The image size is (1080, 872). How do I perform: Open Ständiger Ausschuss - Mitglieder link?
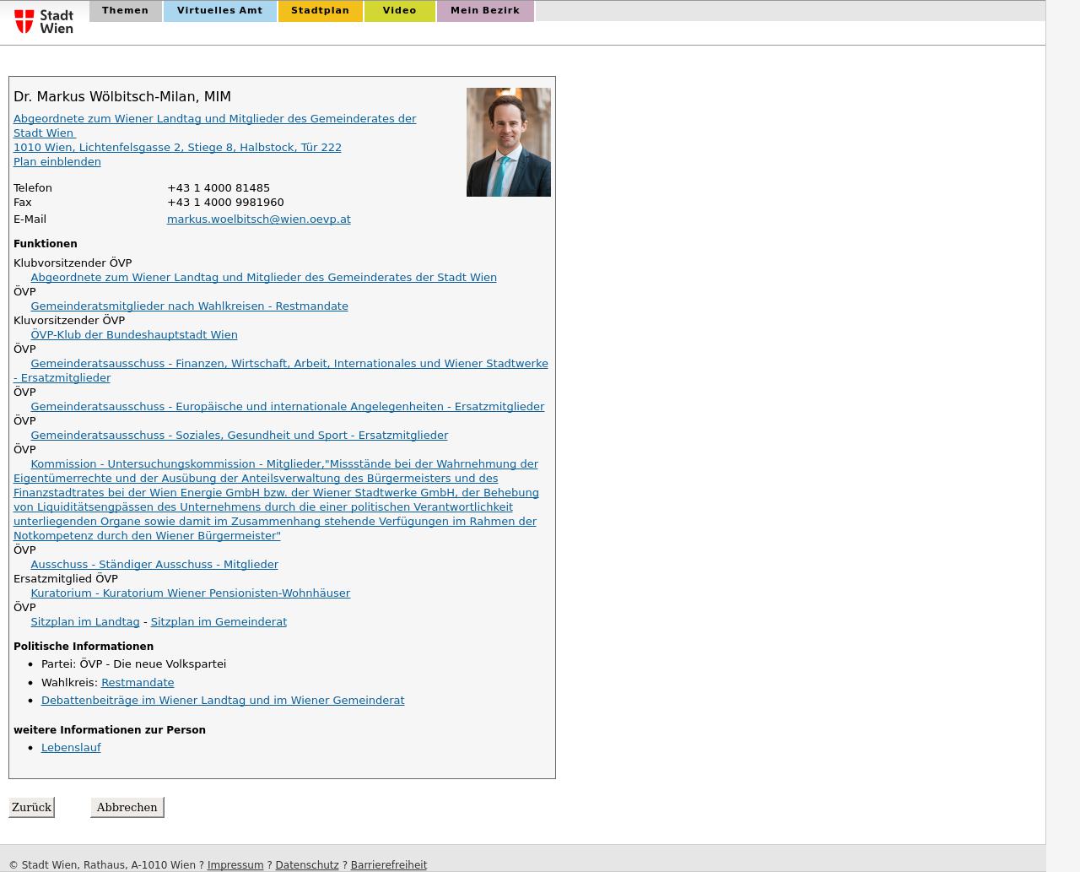[x=154, y=564]
